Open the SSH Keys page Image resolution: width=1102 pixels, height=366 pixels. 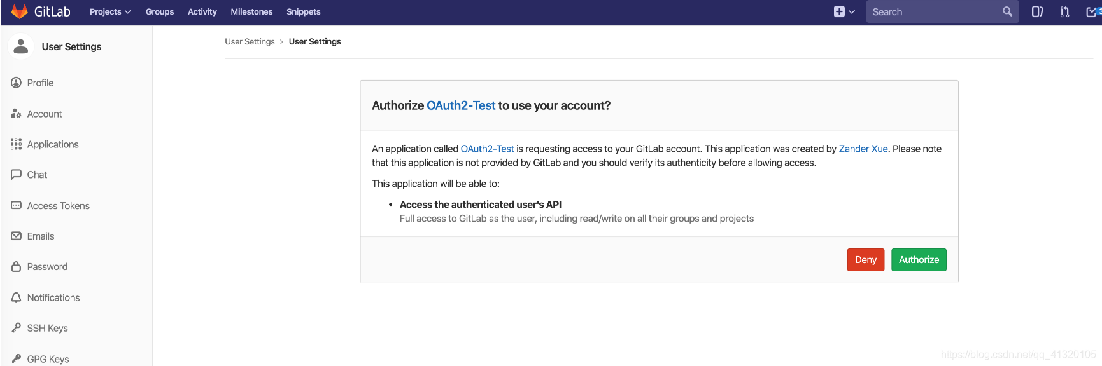48,328
